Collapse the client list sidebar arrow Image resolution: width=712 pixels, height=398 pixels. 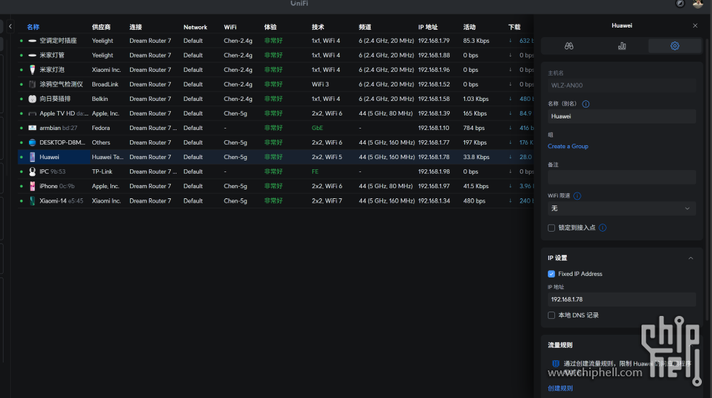10,26
